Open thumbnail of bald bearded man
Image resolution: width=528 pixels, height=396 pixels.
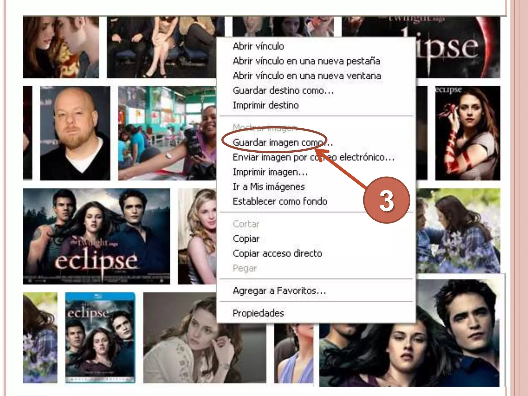pyautogui.click(x=75, y=133)
